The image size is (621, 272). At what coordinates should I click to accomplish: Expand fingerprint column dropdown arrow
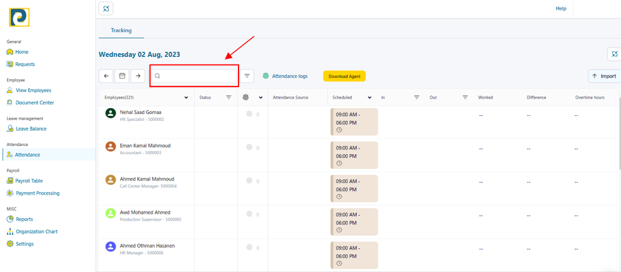260,97
